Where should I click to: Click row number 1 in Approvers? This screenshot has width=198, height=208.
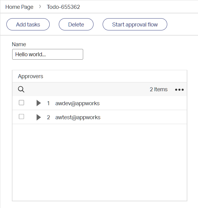click(48, 103)
